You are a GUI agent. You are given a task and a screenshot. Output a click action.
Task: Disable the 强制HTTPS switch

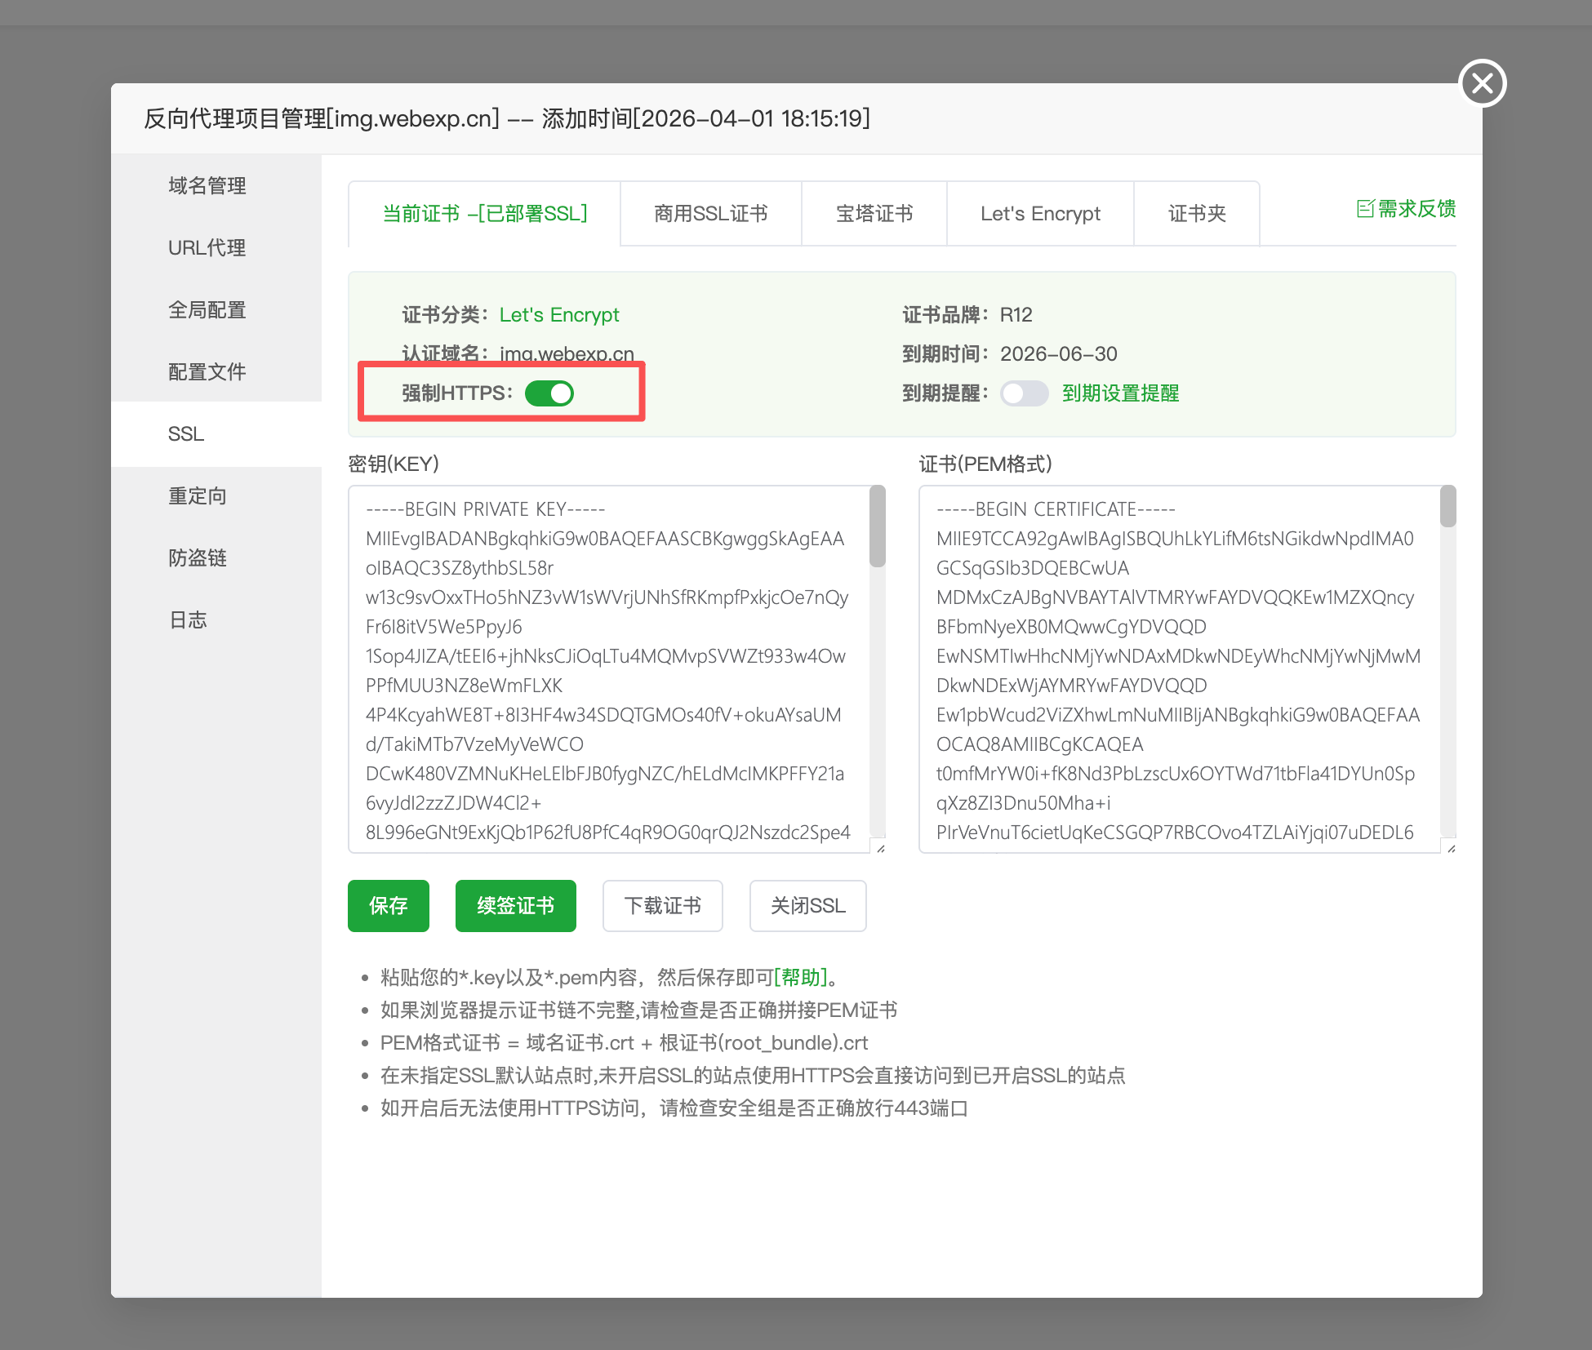pos(551,393)
